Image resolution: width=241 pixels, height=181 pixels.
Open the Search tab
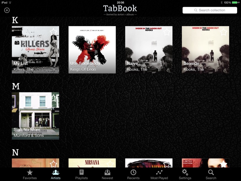click(211, 175)
